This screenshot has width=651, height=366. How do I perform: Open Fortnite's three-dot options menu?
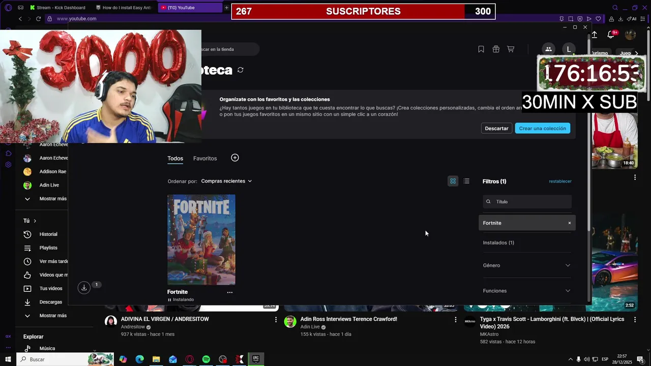click(230, 292)
